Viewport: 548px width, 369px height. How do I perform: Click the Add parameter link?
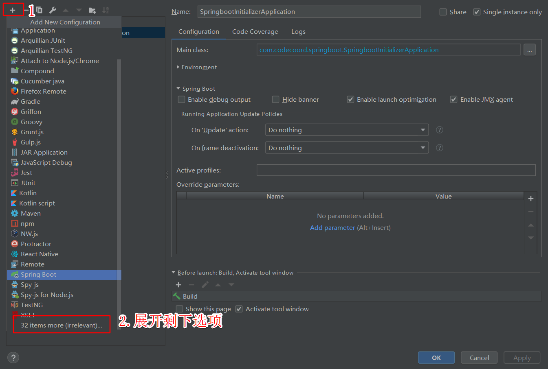pyautogui.click(x=332, y=227)
